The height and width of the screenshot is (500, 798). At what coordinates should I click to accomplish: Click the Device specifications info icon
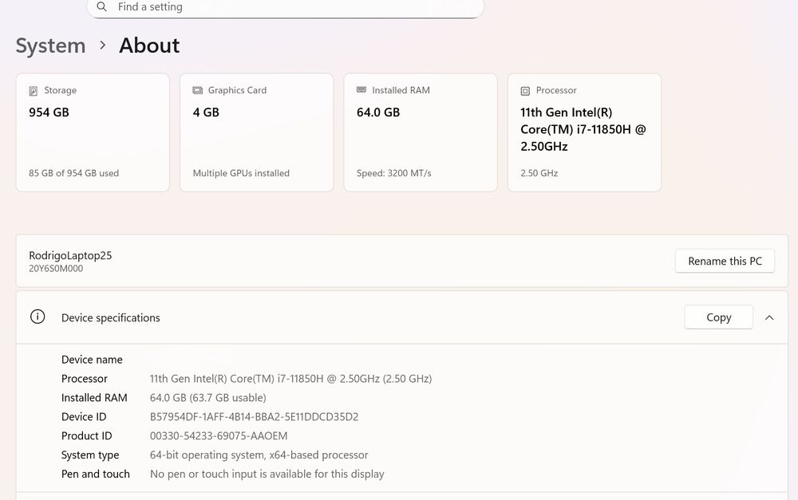(x=38, y=317)
